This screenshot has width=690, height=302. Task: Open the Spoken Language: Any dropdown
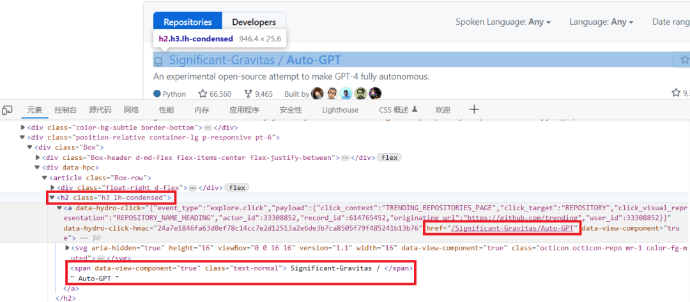pyautogui.click(x=503, y=22)
